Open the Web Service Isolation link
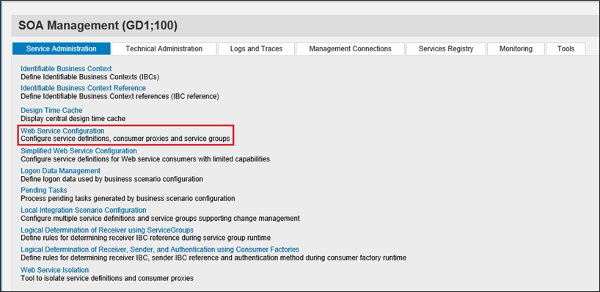 click(55, 270)
